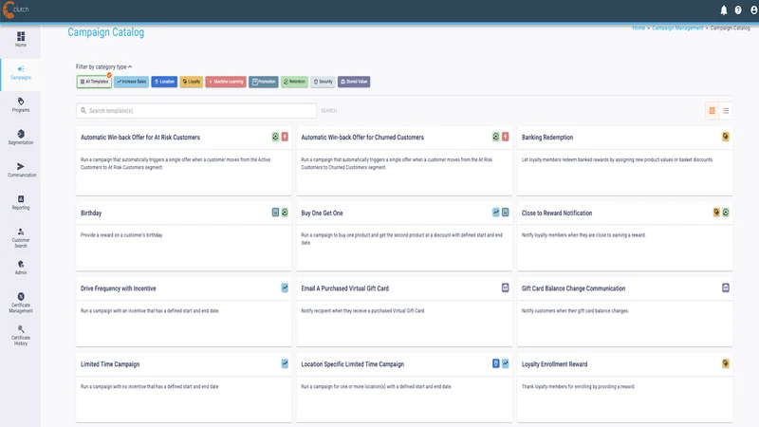Open Reporting in the sidebar
The height and width of the screenshot is (427, 759).
[21, 202]
